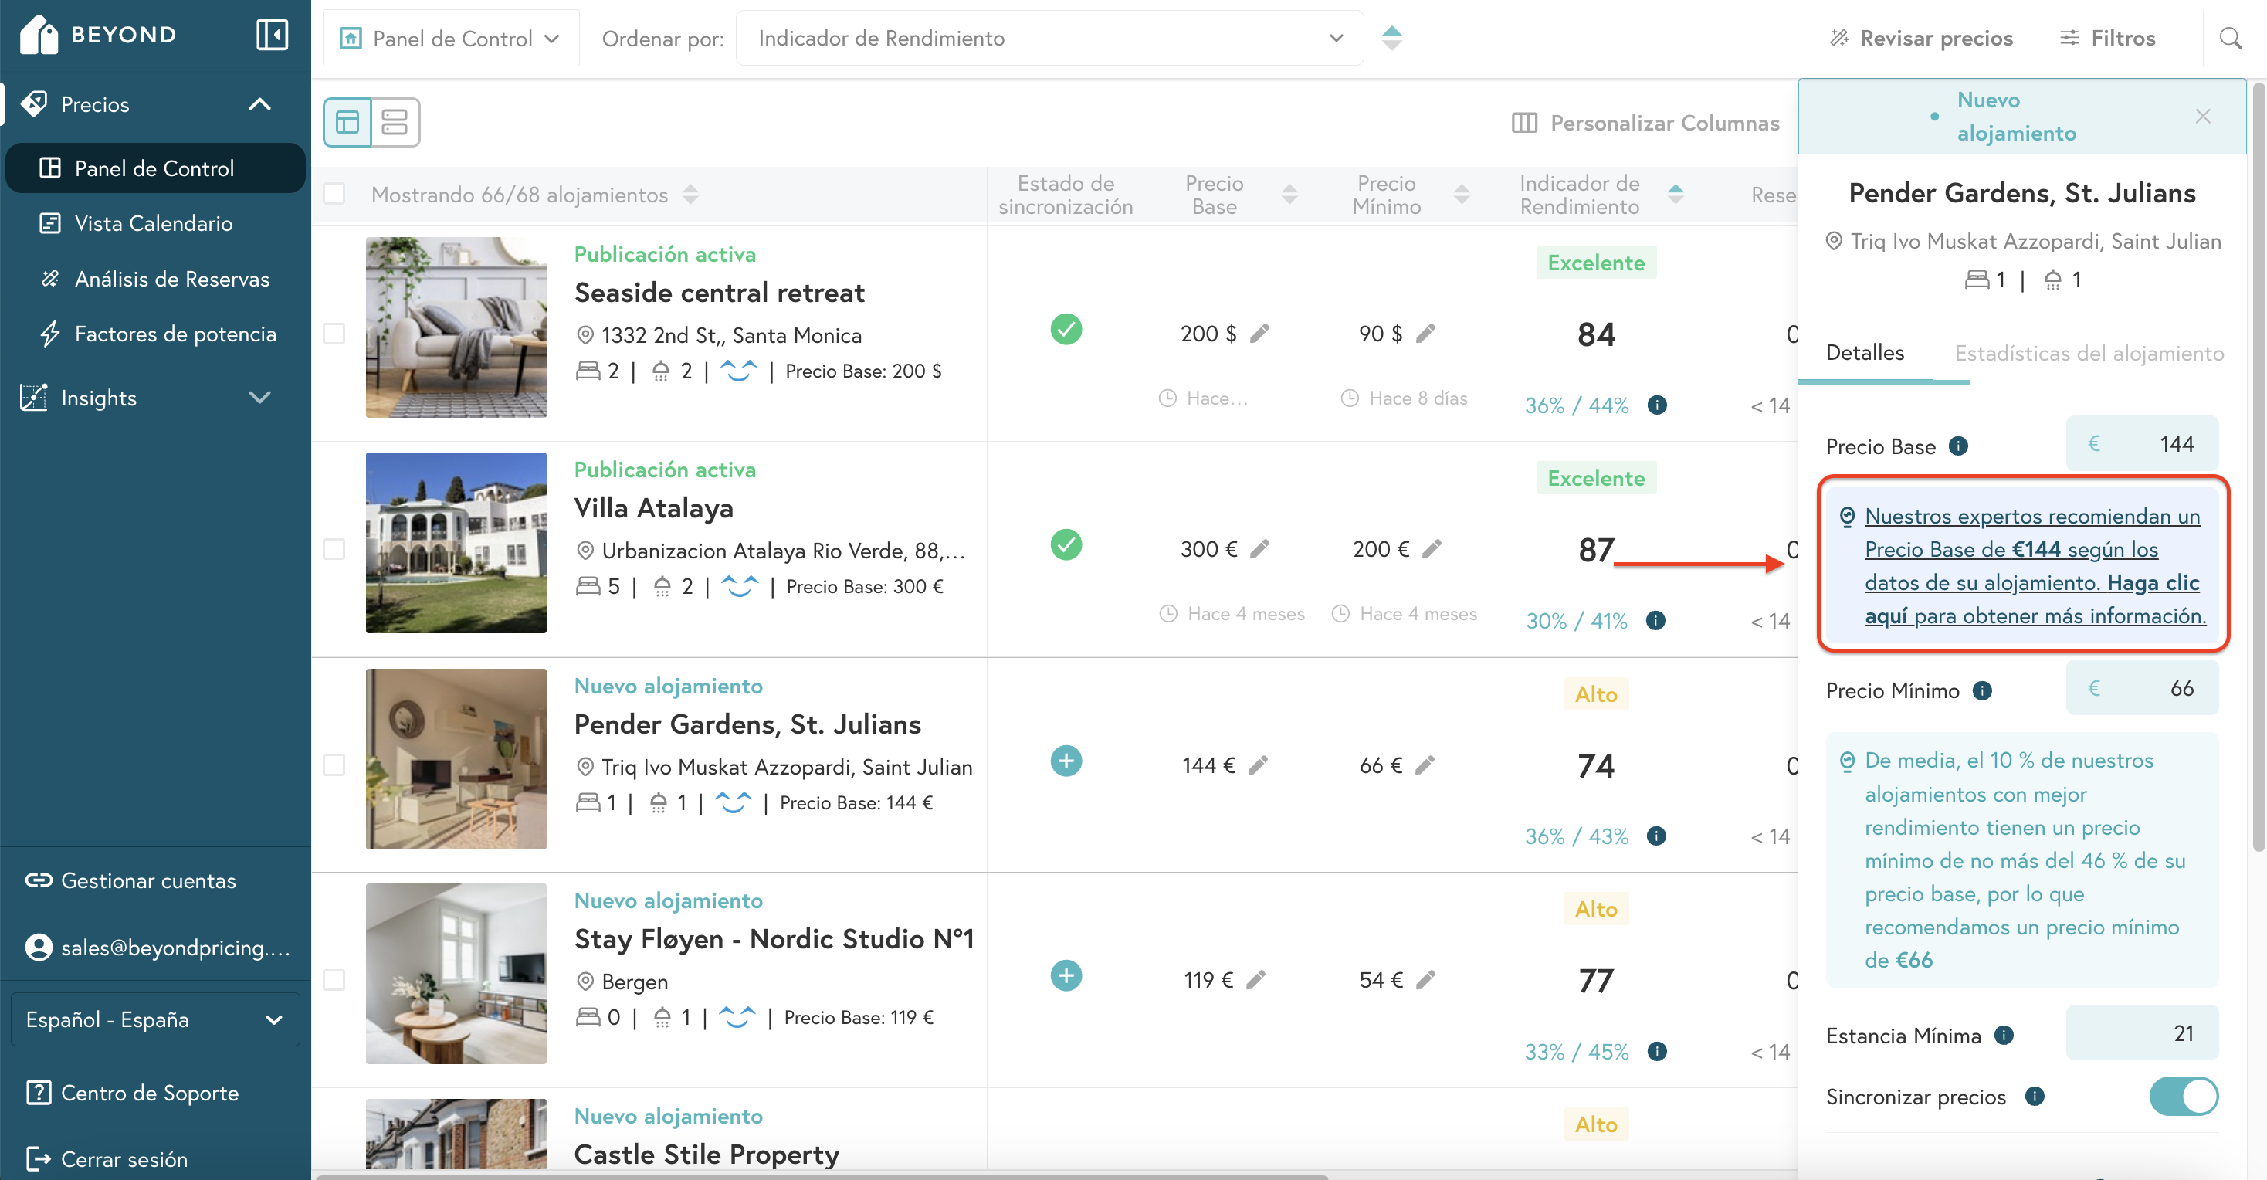This screenshot has width=2267, height=1180.
Task: Toggle the sort direction arrows icon
Action: (x=1391, y=38)
